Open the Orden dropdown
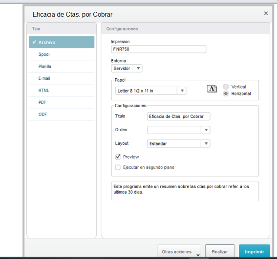 pos(206,130)
